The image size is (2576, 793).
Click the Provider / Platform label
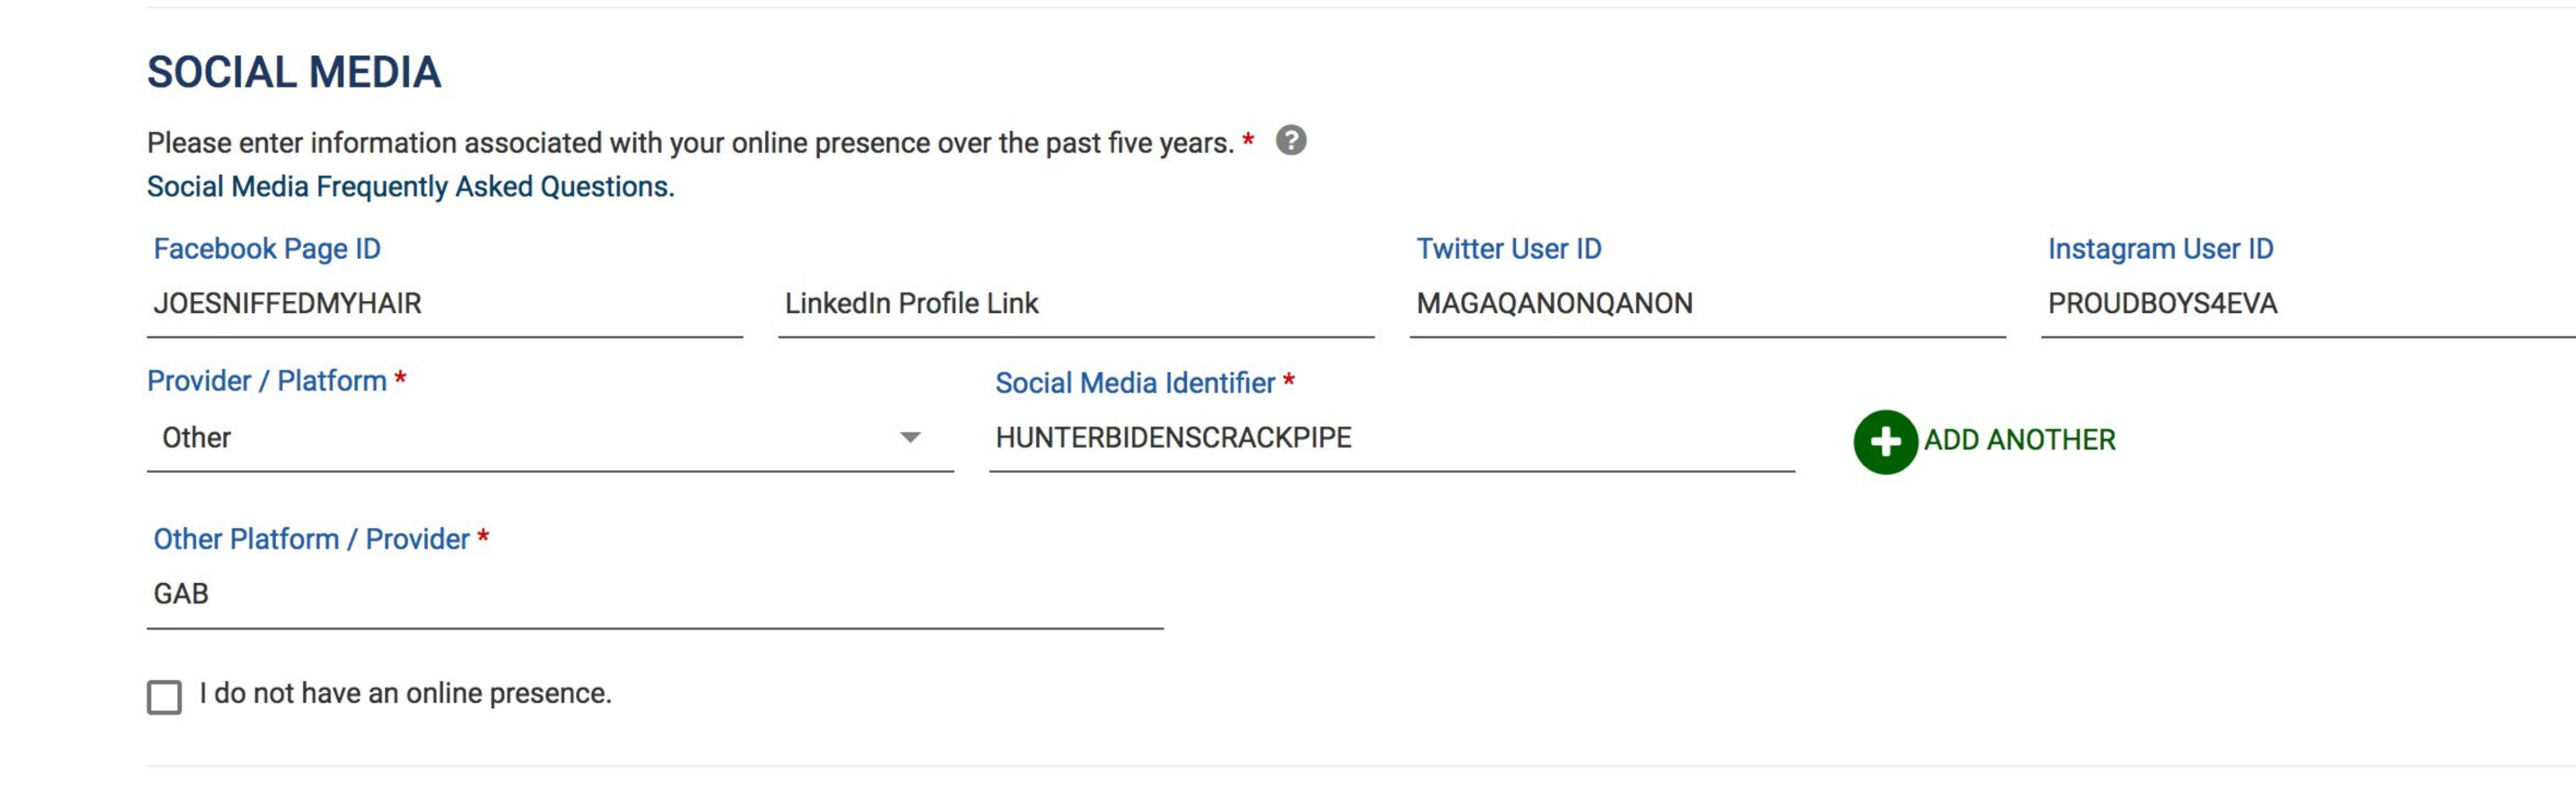click(267, 381)
